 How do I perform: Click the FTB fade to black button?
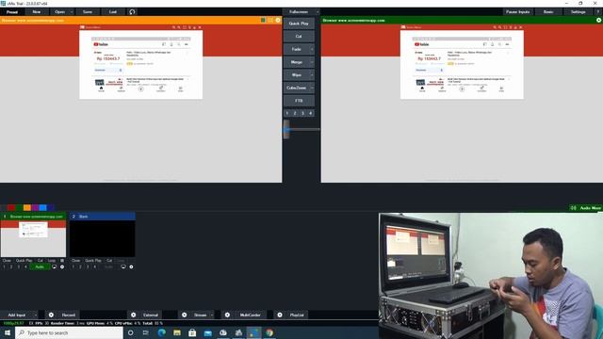[x=299, y=101]
